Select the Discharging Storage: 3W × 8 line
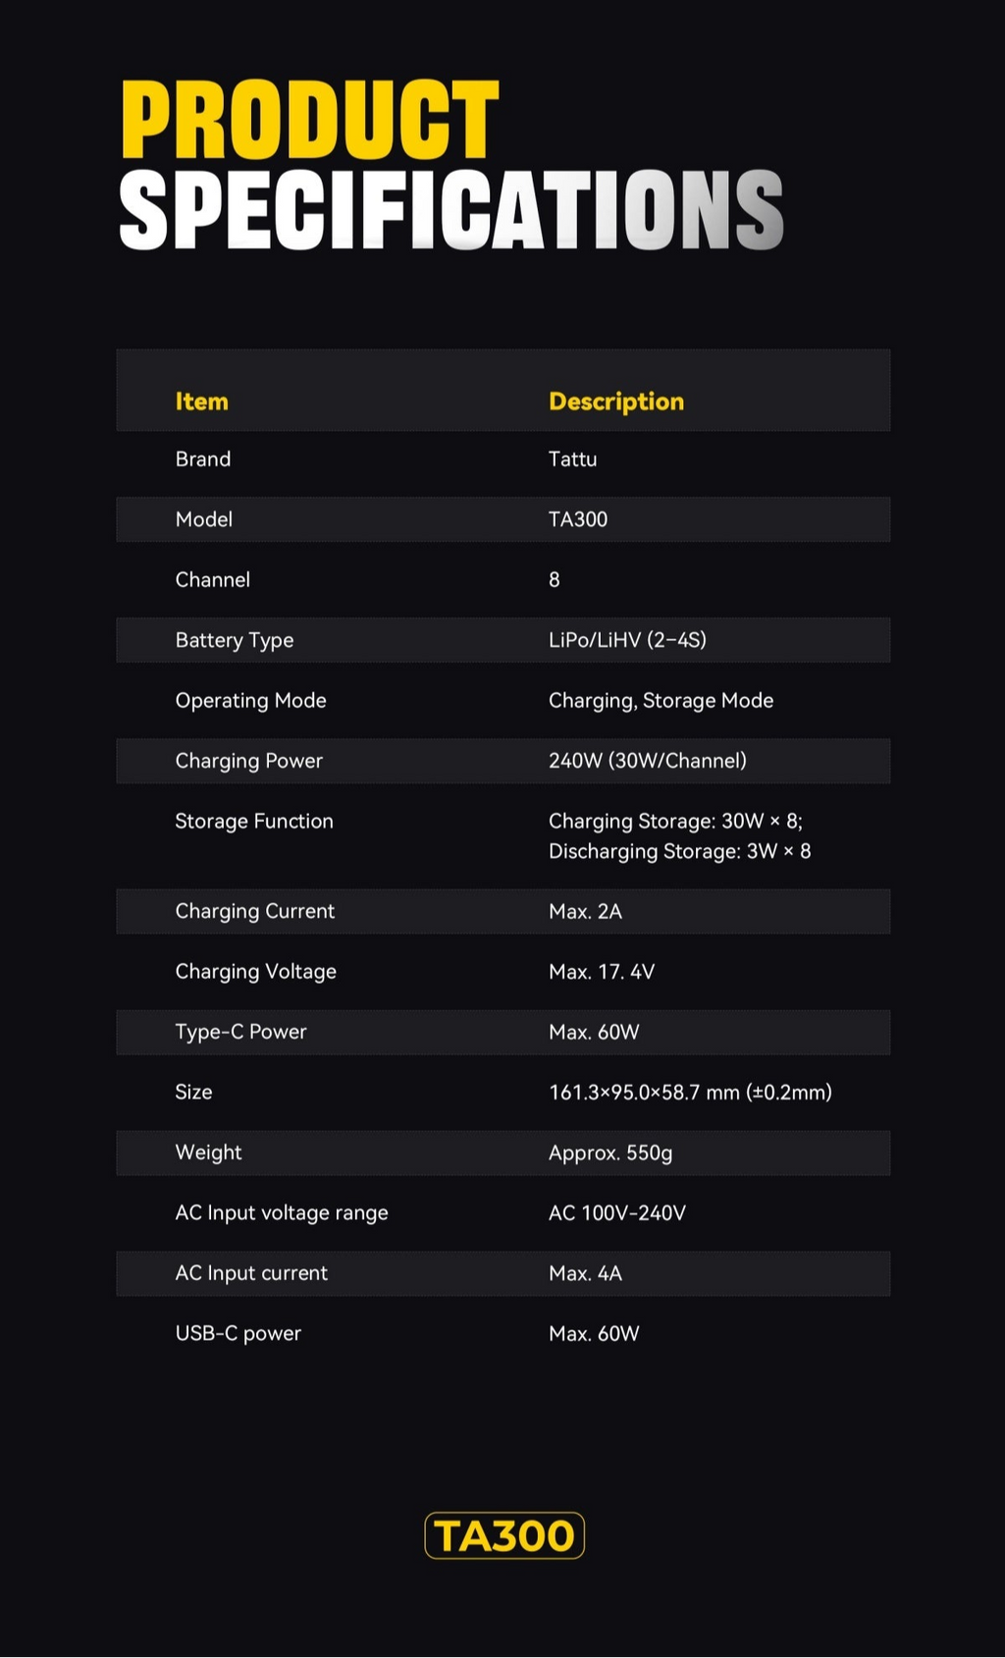 (679, 851)
